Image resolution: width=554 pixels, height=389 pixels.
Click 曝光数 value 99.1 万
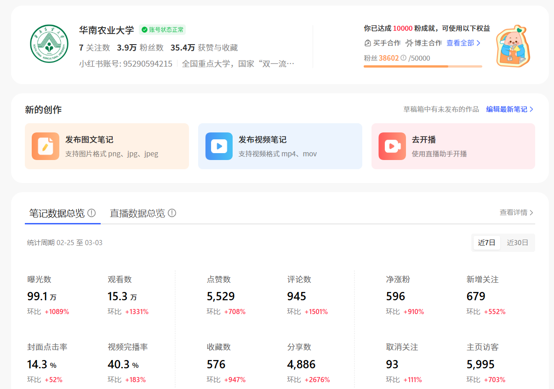pos(42,297)
